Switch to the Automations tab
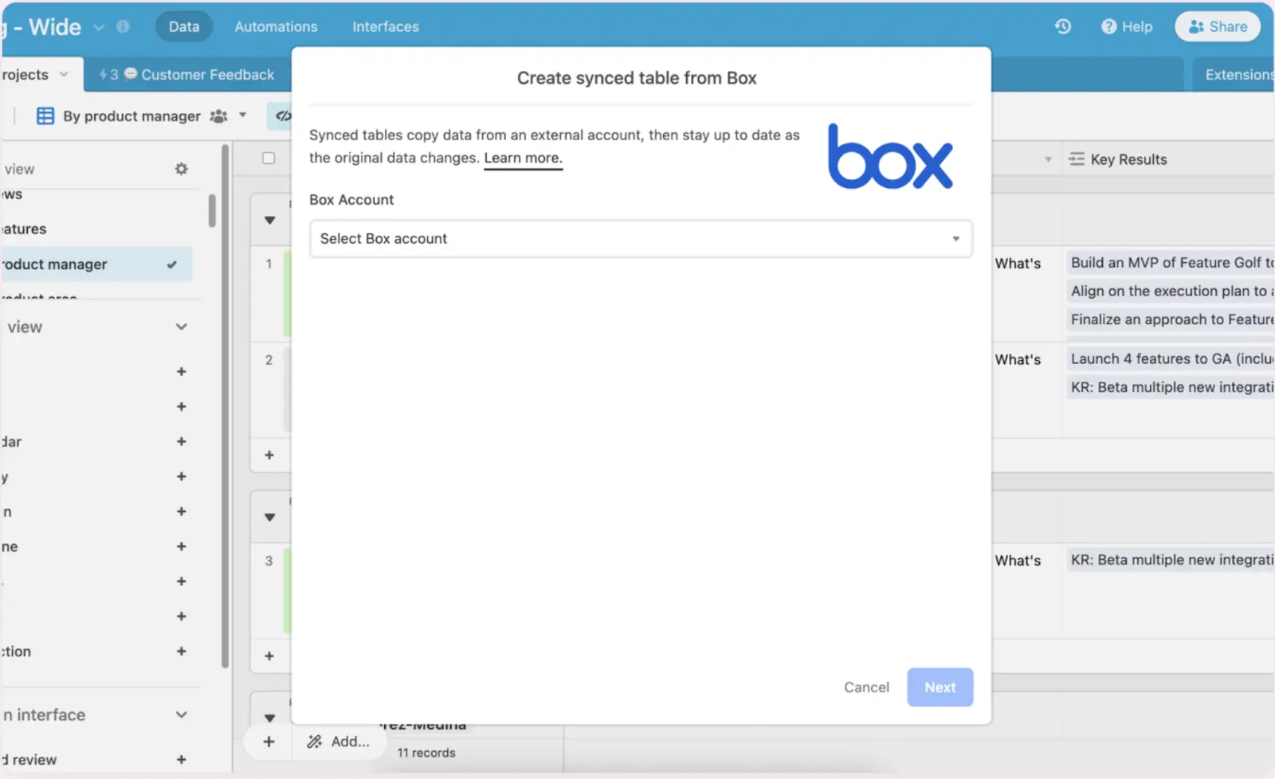 (276, 26)
